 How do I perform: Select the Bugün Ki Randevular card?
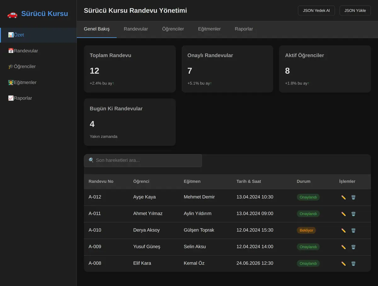[130, 122]
